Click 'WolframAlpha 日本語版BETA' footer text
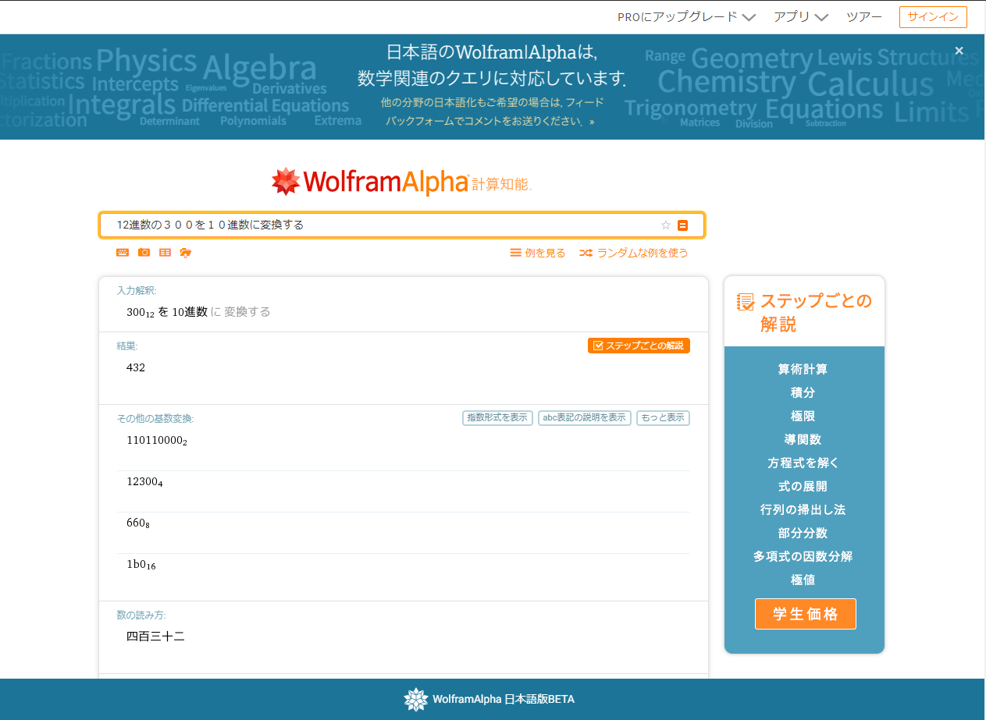 [504, 700]
